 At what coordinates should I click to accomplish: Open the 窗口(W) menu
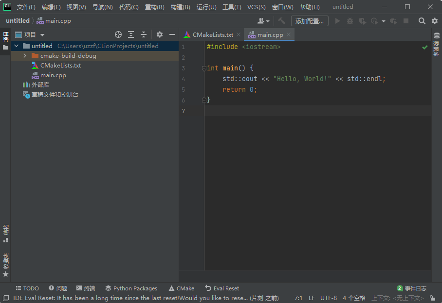pyautogui.click(x=282, y=7)
